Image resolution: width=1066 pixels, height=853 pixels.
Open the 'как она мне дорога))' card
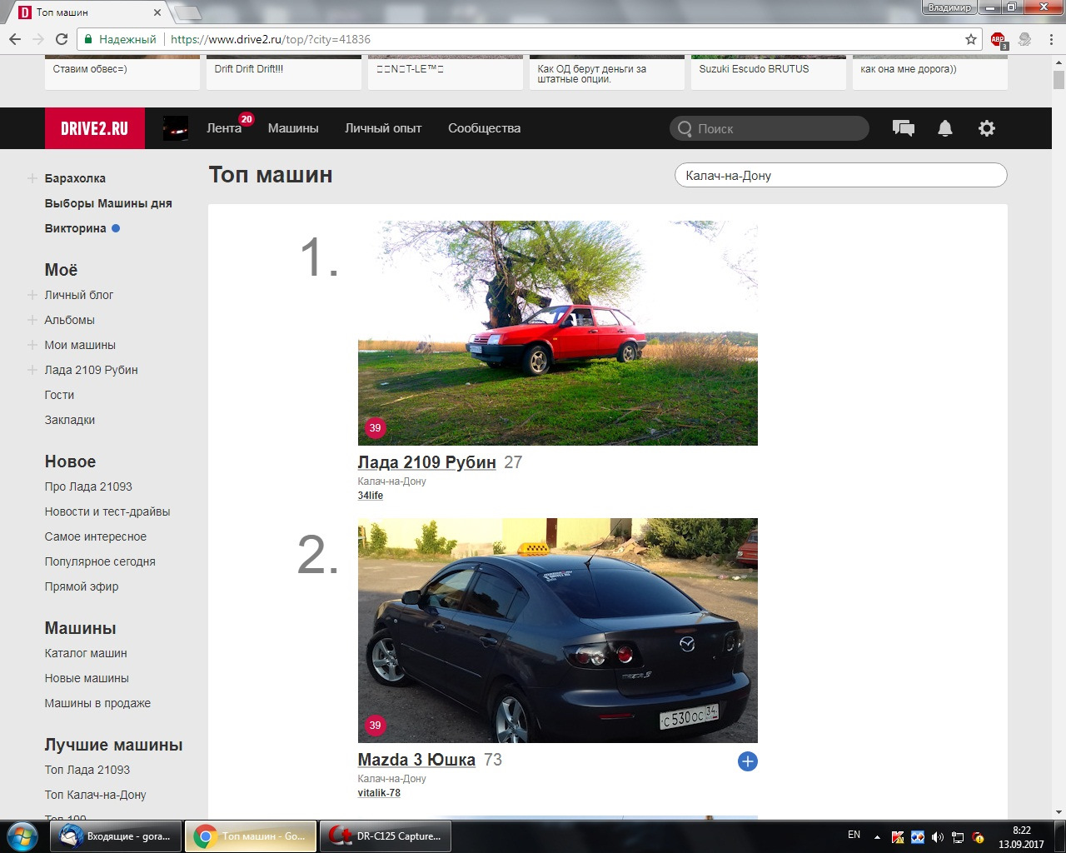point(930,72)
